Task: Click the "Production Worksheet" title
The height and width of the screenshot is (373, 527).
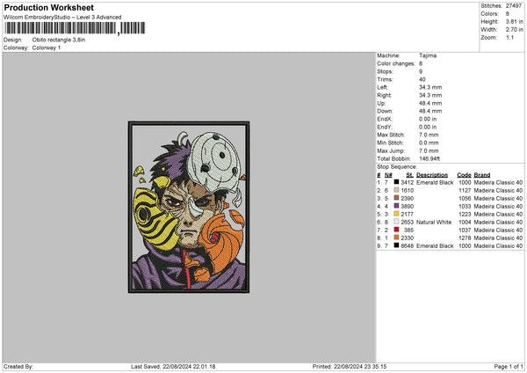Action: click(x=48, y=7)
